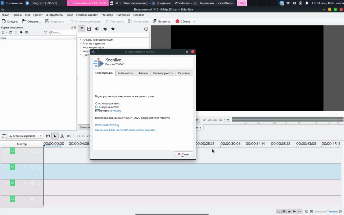Click the timeline zoom slider handle
Image resolution: width=344 pixels, height=215 pixels.
(328, 212)
